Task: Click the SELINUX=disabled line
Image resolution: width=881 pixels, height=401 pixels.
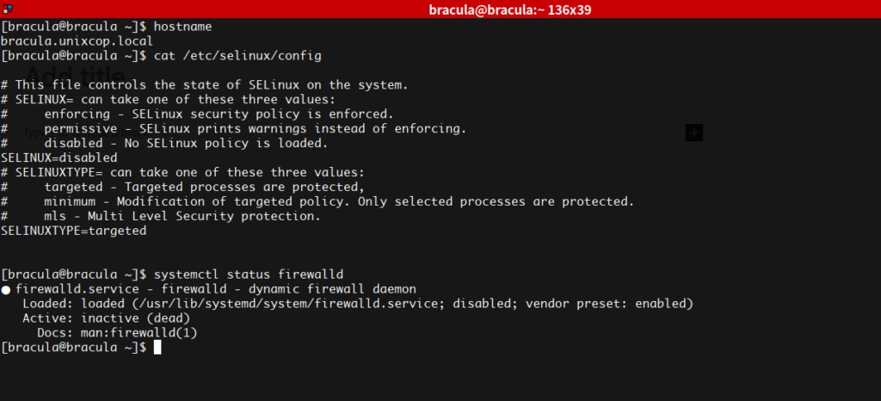Action: click(59, 157)
